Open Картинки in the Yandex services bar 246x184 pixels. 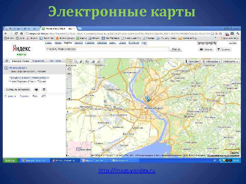(134, 43)
